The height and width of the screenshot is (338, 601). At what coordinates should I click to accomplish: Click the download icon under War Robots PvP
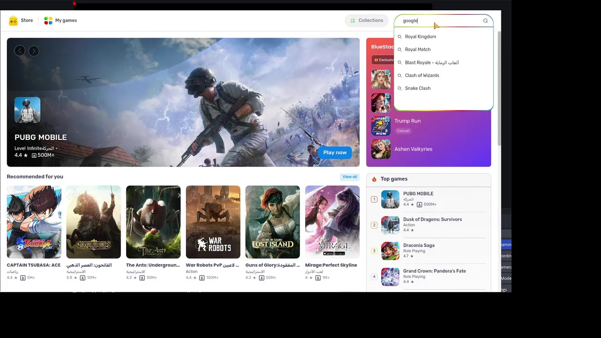(202, 278)
